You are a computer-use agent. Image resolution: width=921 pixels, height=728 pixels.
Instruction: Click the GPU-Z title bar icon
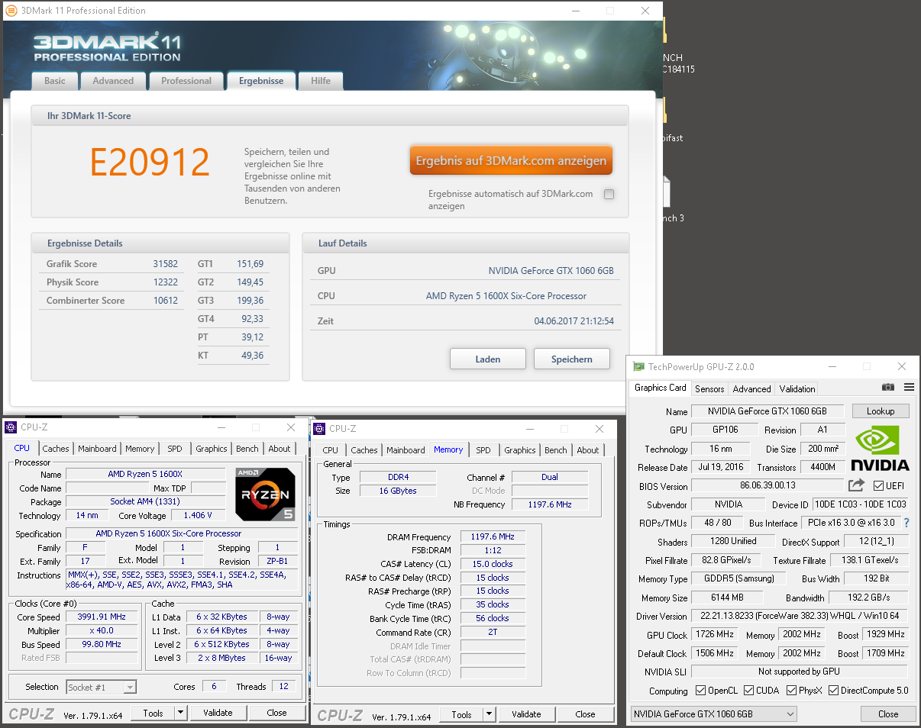pyautogui.click(x=638, y=367)
